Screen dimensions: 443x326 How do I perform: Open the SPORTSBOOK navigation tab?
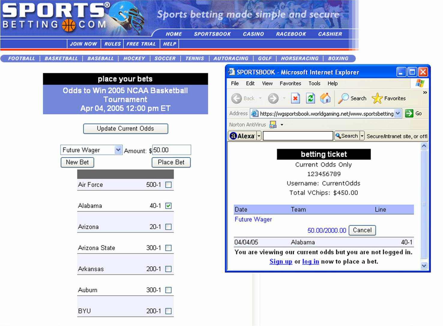coord(212,34)
